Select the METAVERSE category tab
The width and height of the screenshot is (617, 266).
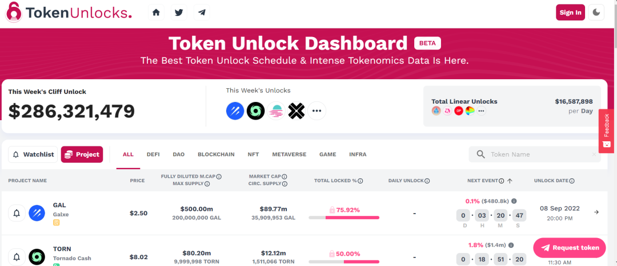click(x=289, y=154)
